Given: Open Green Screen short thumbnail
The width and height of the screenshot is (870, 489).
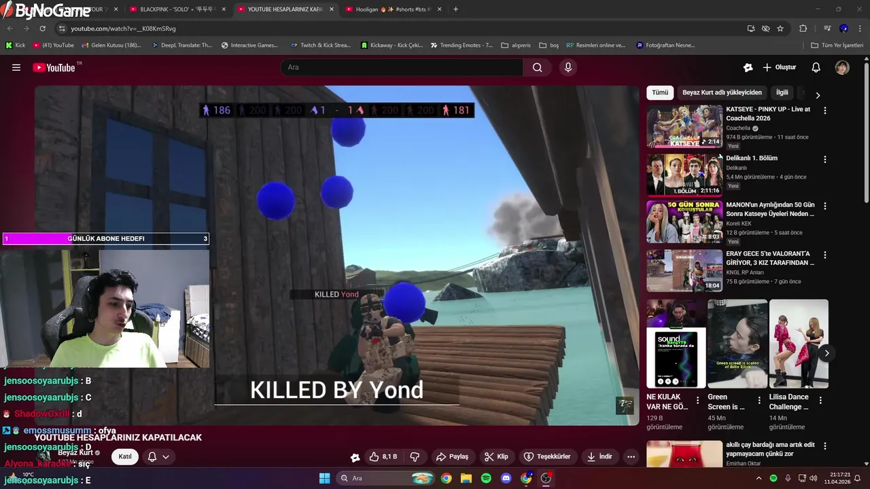Looking at the screenshot, I should tap(737, 344).
